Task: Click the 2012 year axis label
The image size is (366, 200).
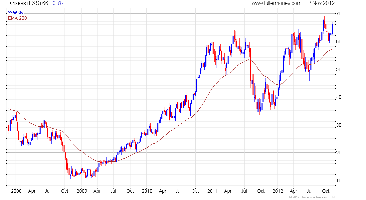Action: click(x=278, y=191)
